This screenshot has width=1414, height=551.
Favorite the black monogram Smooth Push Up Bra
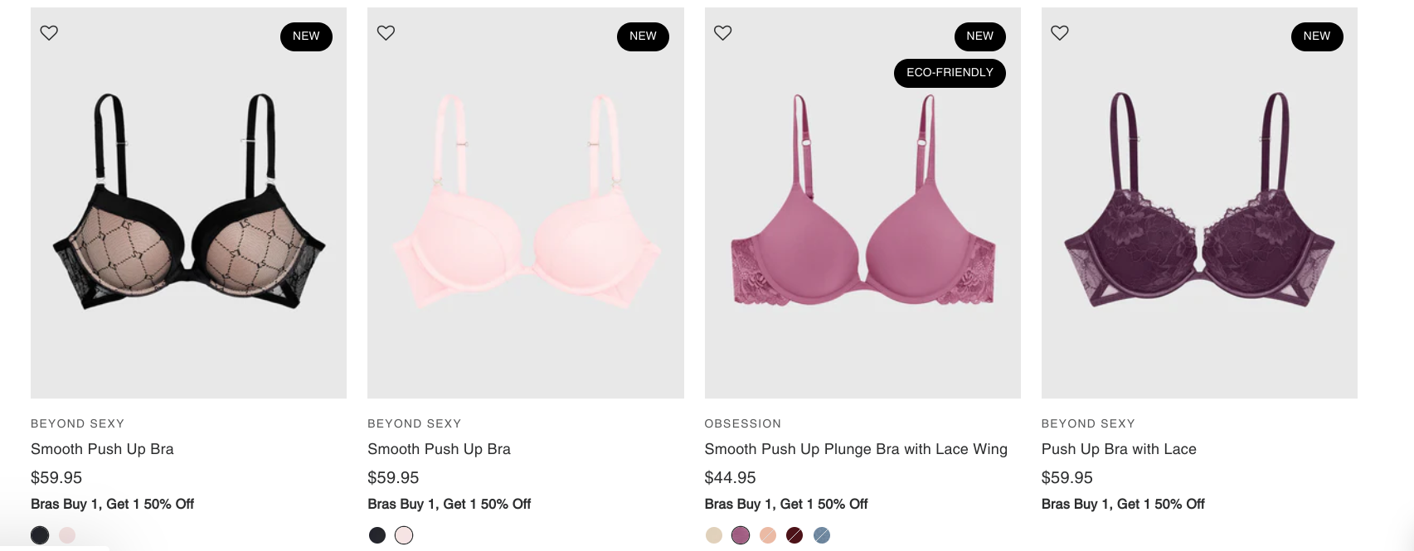coord(49,33)
